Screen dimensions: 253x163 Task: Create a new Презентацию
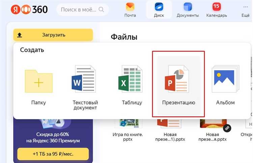click(x=178, y=85)
